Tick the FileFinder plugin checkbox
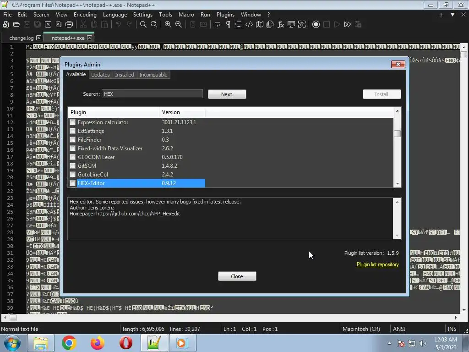This screenshot has height=352, width=469. (73, 139)
